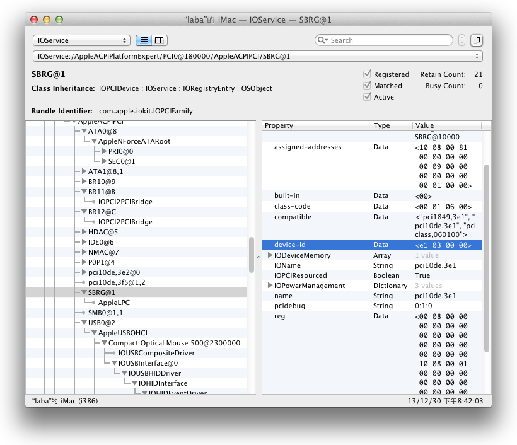The image size is (517, 445).
Task: Collapse the AppleUSBOHCI node
Action: tap(95, 333)
